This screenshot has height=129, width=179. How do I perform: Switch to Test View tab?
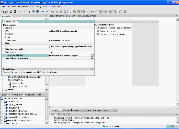pyautogui.click(x=97, y=110)
